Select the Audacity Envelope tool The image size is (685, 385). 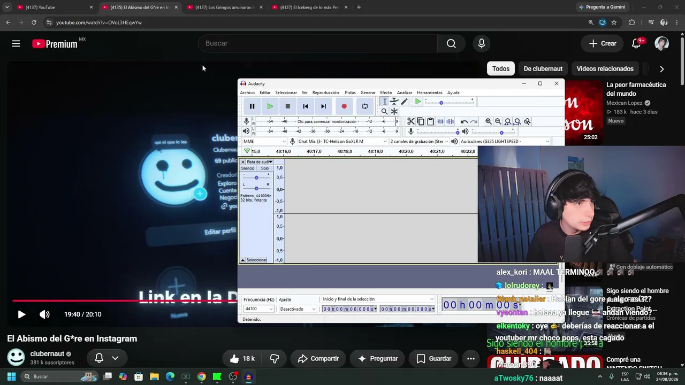(x=394, y=102)
